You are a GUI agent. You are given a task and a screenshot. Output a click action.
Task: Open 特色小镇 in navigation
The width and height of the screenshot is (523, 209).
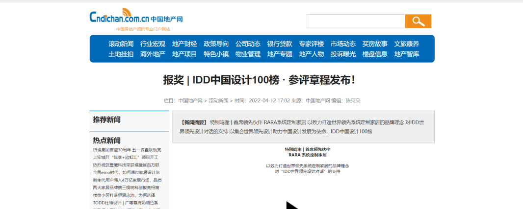point(216,54)
